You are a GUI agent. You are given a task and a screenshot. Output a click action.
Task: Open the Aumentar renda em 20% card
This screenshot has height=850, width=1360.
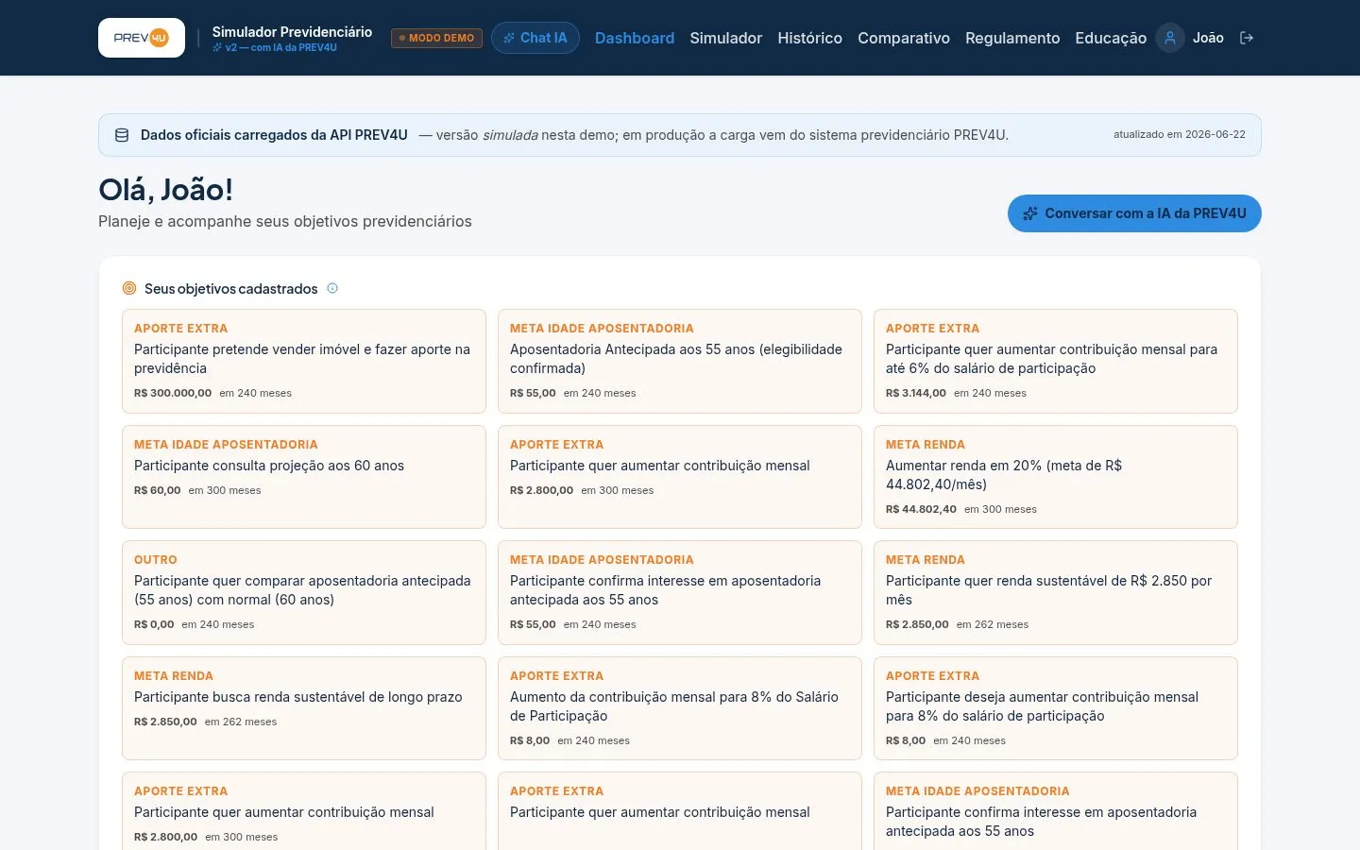click(1056, 477)
